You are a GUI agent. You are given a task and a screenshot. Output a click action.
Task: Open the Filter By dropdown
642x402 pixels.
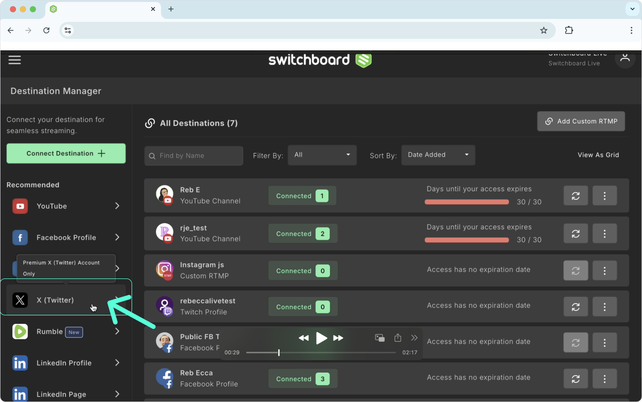coord(322,155)
